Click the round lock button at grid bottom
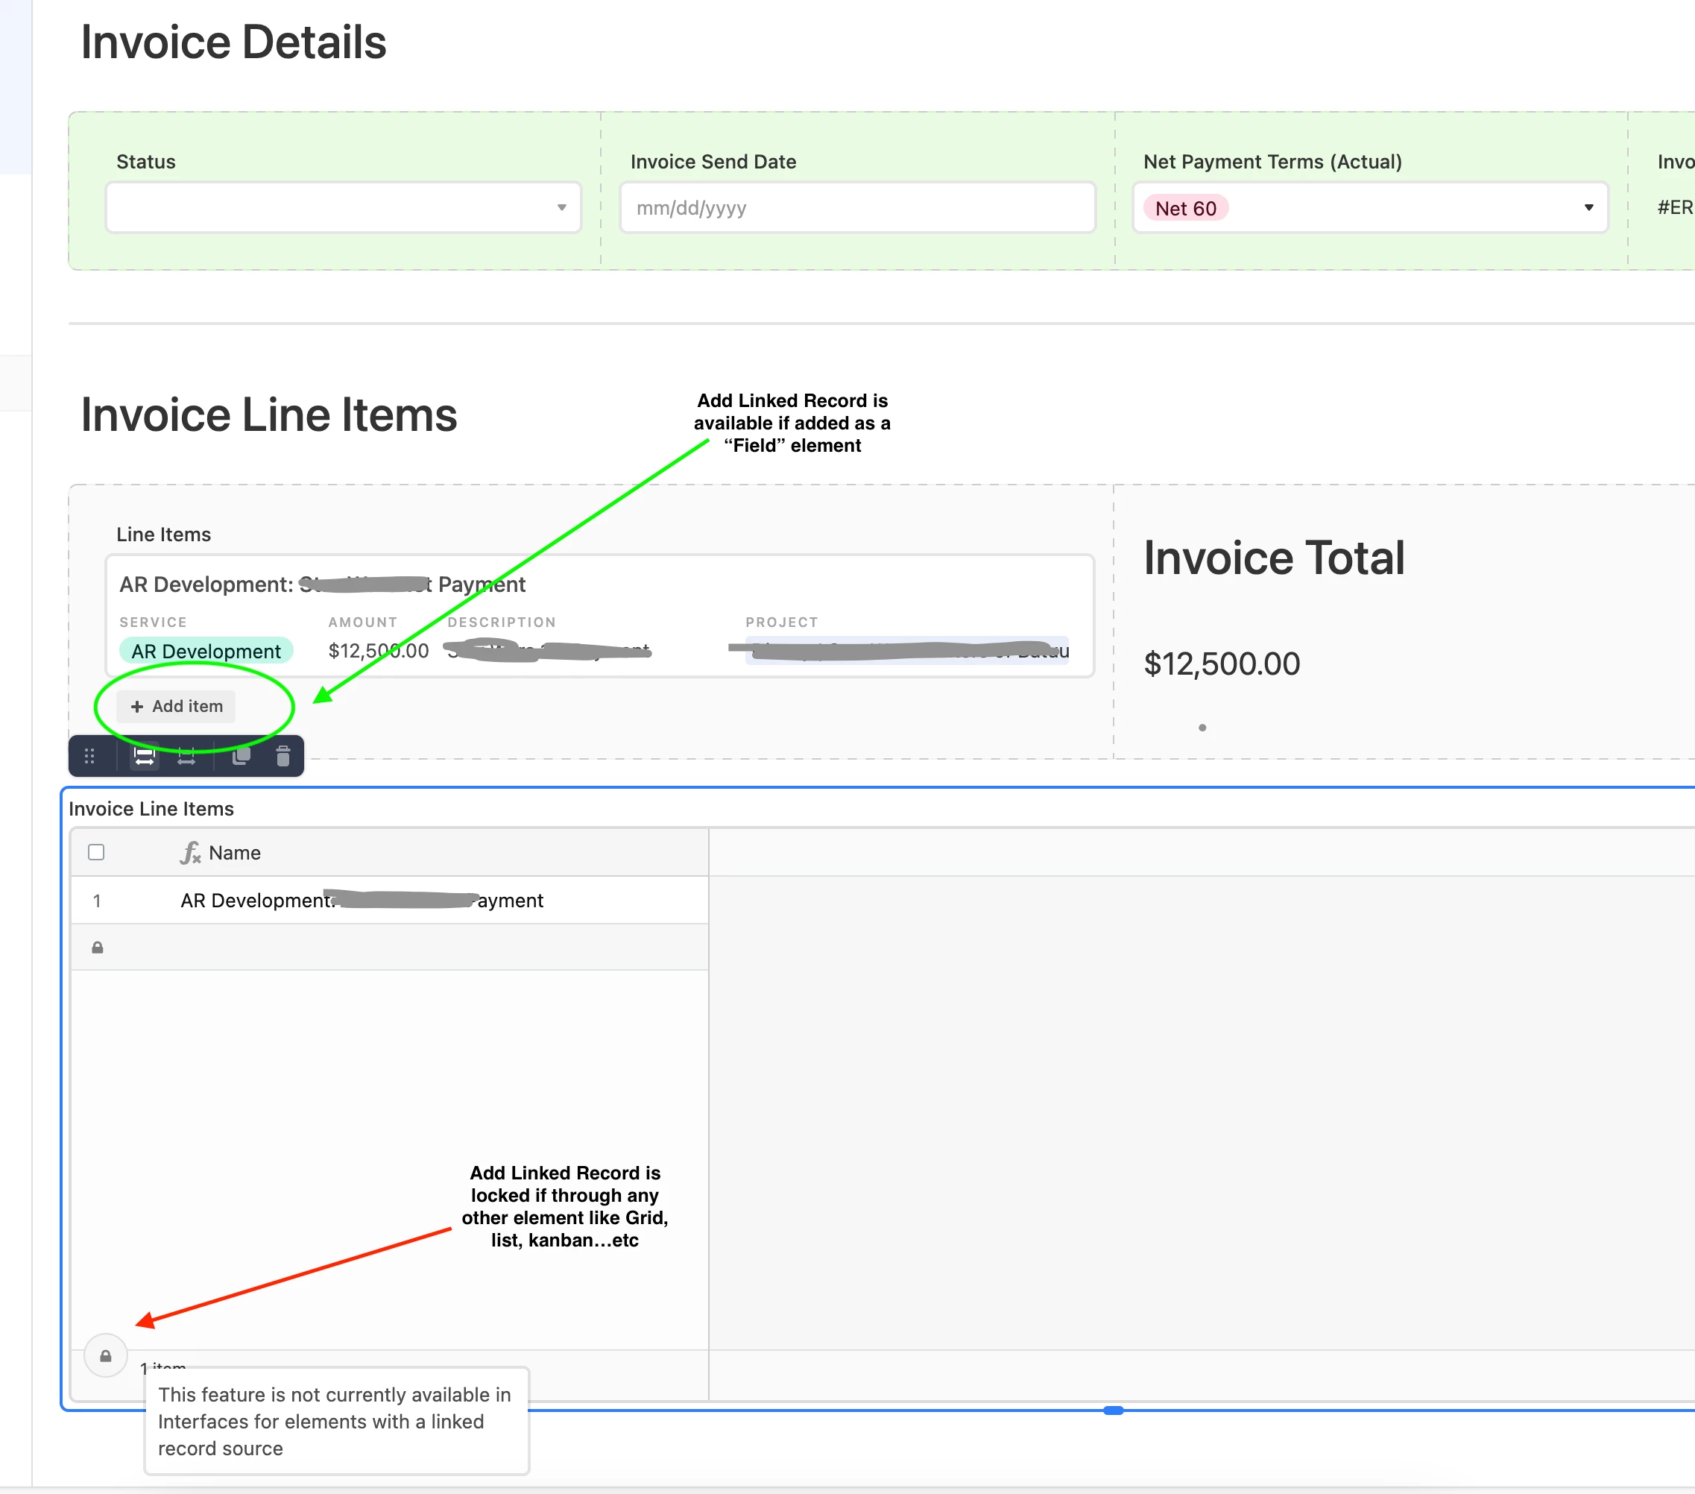The height and width of the screenshot is (1494, 1695). point(105,1355)
